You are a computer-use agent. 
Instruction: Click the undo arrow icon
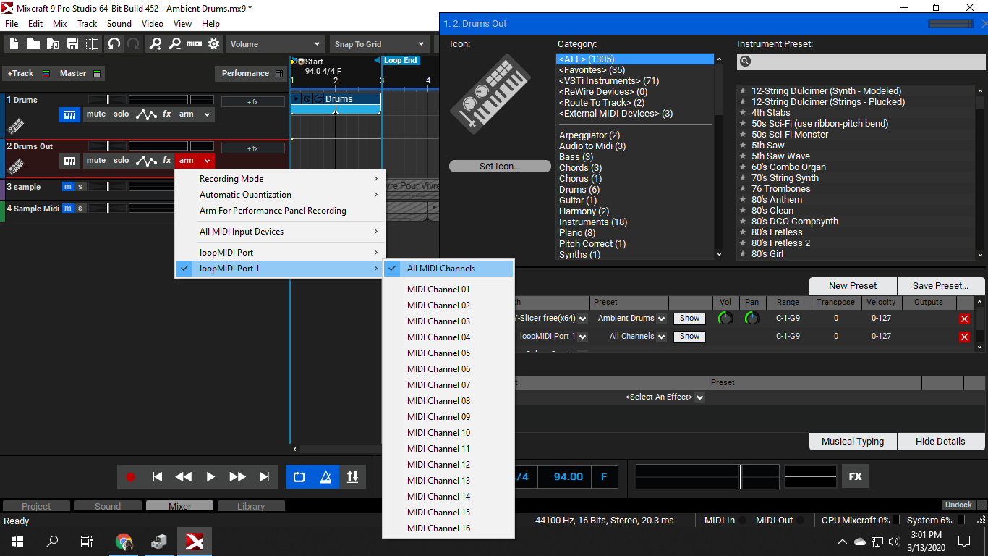click(114, 44)
